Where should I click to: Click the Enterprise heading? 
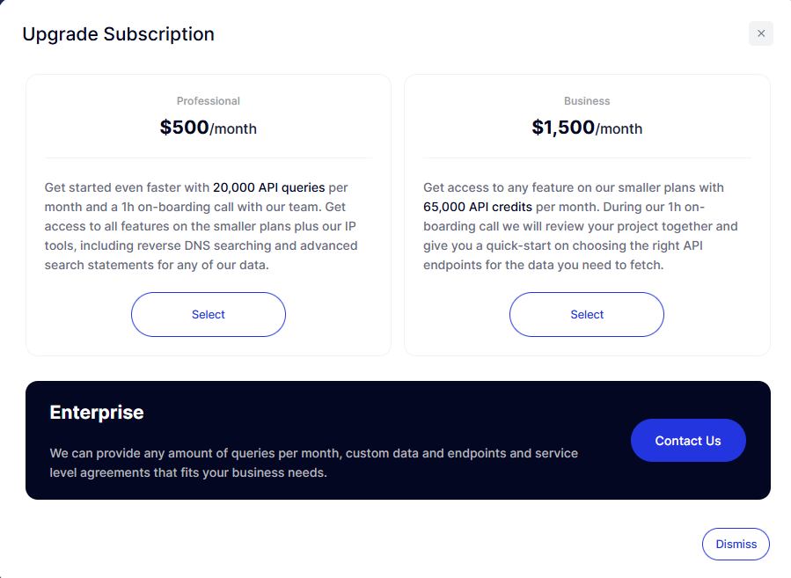coord(97,412)
